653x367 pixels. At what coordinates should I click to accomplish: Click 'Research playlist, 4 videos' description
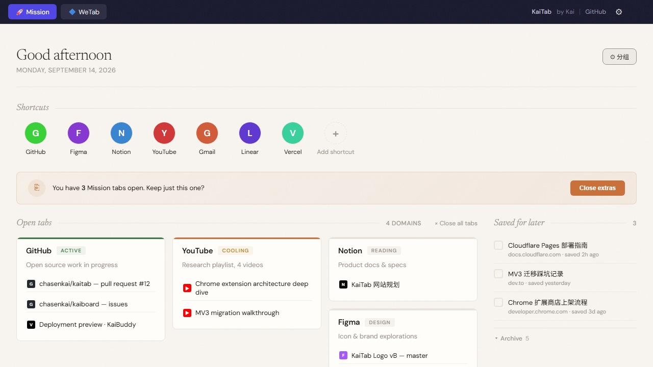tap(222, 265)
